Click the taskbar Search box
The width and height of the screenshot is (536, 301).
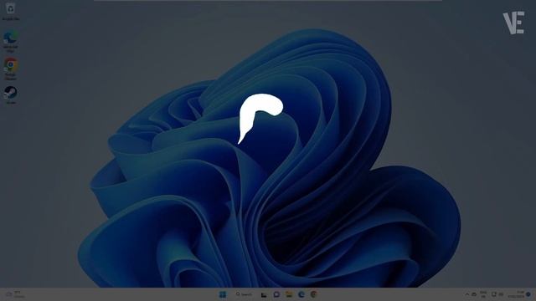(244, 294)
